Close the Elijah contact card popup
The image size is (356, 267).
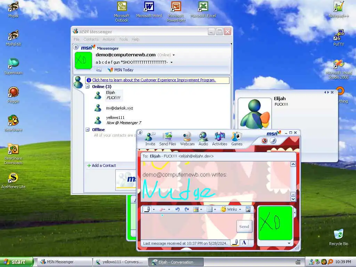332,92
